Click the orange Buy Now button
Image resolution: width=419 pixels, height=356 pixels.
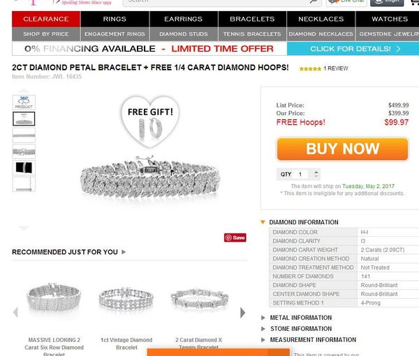pyautogui.click(x=343, y=149)
